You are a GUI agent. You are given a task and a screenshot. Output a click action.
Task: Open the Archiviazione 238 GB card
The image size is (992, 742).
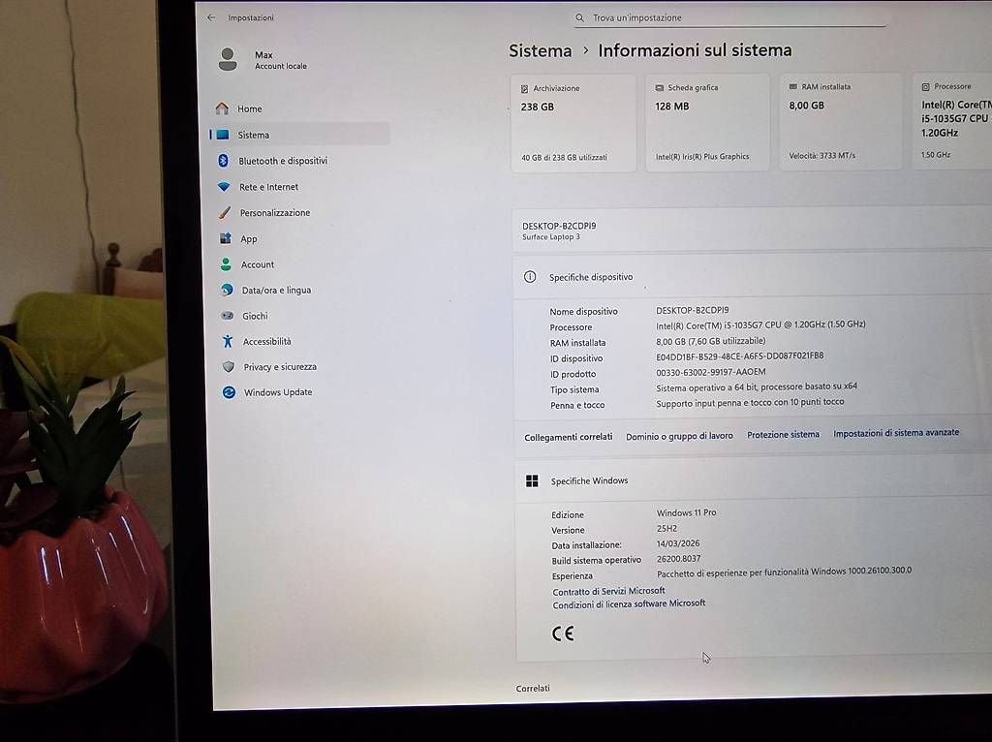(x=573, y=123)
